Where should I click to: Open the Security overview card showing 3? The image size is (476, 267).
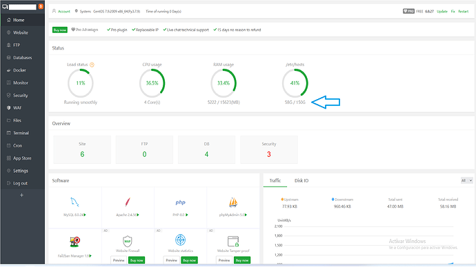point(269,149)
